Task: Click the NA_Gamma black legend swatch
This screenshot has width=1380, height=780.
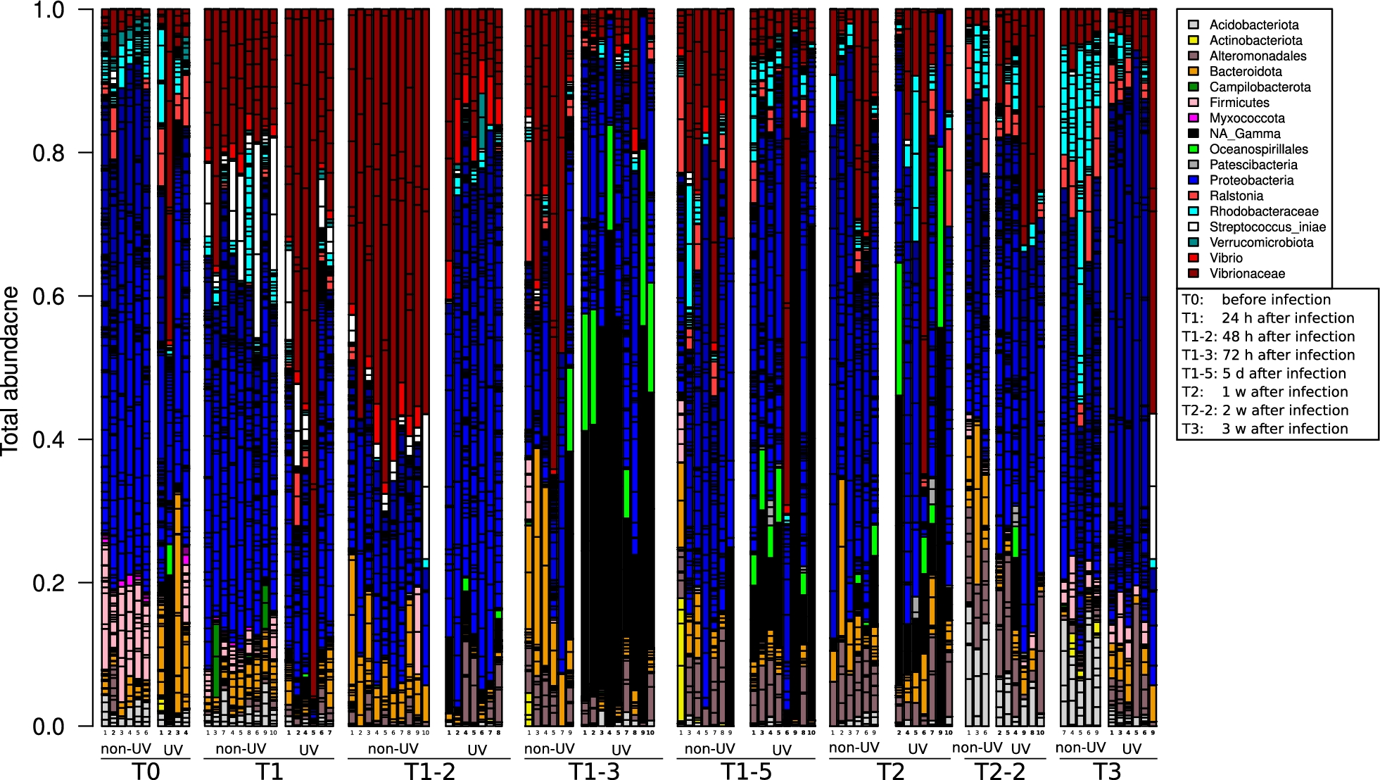Action: click(x=1194, y=133)
